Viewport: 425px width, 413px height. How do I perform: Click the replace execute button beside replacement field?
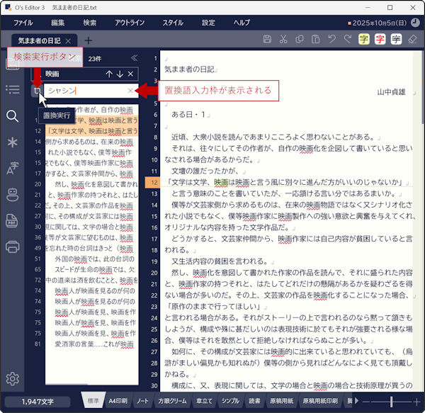tap(36, 91)
